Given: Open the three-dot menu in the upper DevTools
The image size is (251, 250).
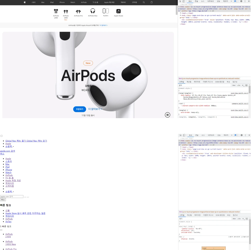Looking at the screenshot, I should coord(245,1).
